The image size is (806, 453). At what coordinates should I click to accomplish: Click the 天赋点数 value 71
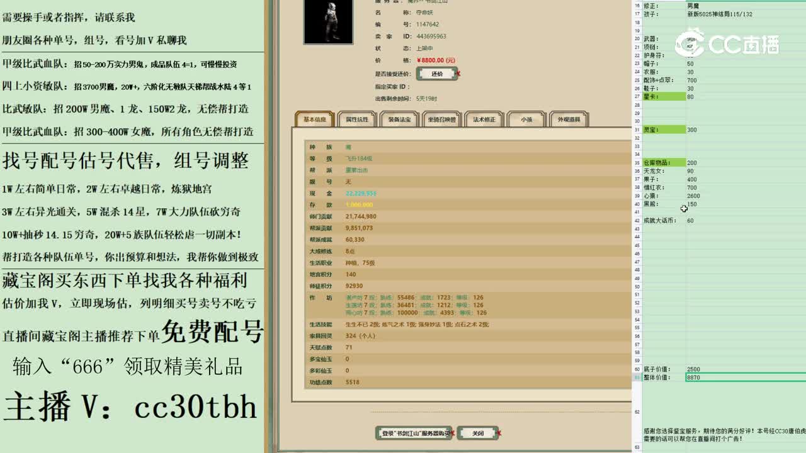(x=349, y=347)
